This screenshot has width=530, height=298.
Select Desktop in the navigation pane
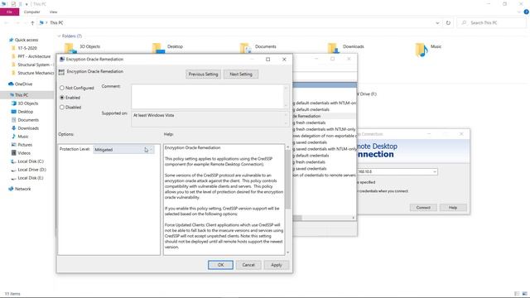pyautogui.click(x=26, y=112)
